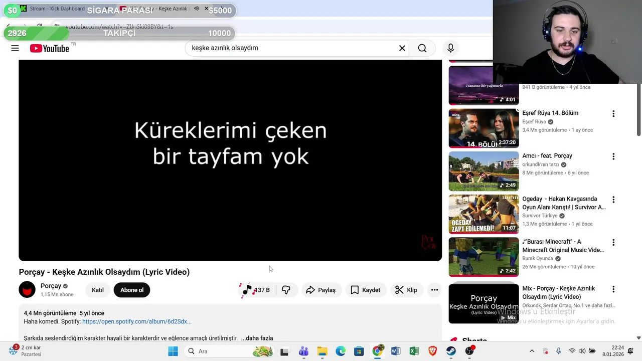Subscribe with the Abone ol button
Screen dimensions: 642x361
[x=132, y=290]
